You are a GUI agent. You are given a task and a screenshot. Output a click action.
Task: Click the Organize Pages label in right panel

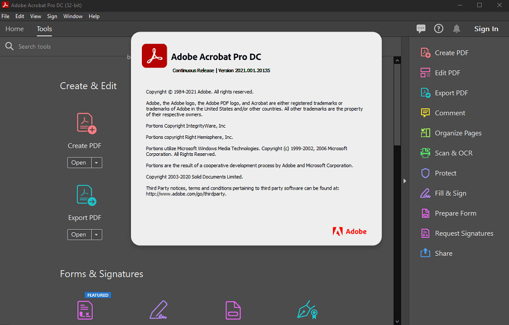coord(458,133)
